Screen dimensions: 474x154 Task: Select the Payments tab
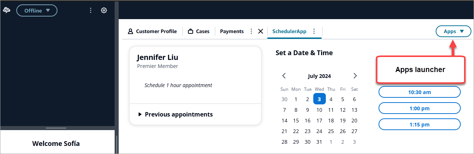[x=231, y=31]
